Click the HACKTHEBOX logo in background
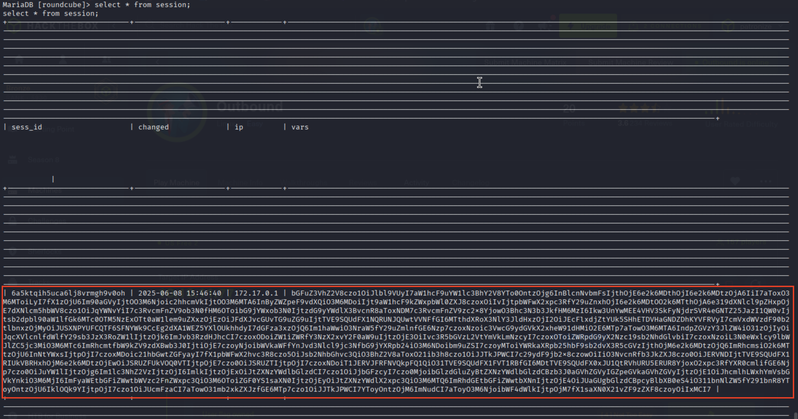Screen dimensions: 798x419 [62, 26]
